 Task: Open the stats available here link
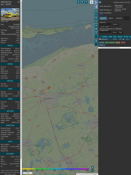pos(101,15)
